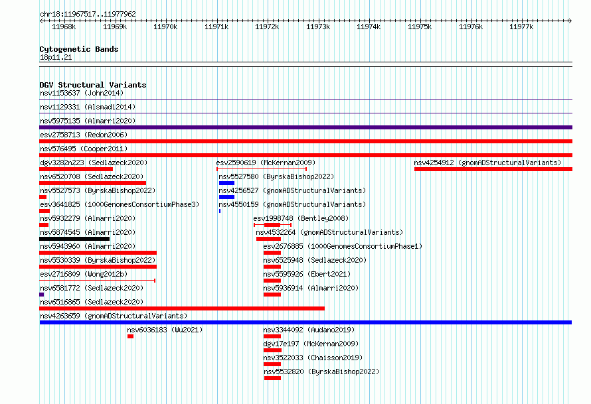Viewport: 591px width, 404px height.
Task: Select the esv1998748 red glyph bar
Action: point(272,225)
